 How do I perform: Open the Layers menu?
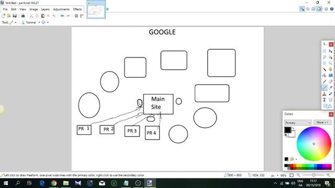tap(46, 9)
